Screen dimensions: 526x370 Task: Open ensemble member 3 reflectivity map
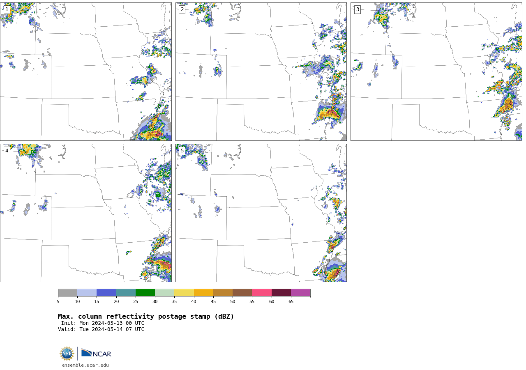tap(436, 71)
